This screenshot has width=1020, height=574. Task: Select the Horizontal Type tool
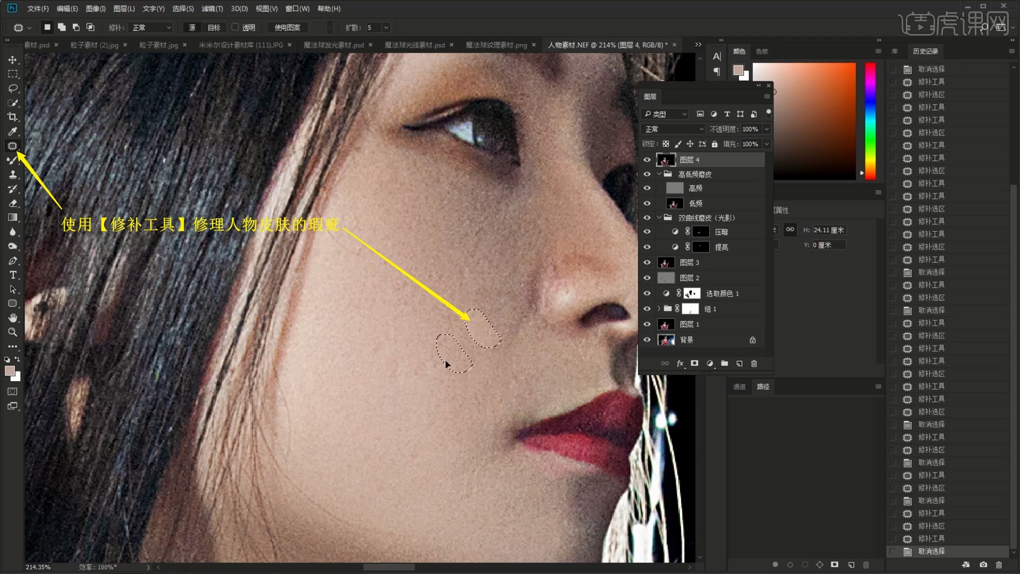(13, 275)
